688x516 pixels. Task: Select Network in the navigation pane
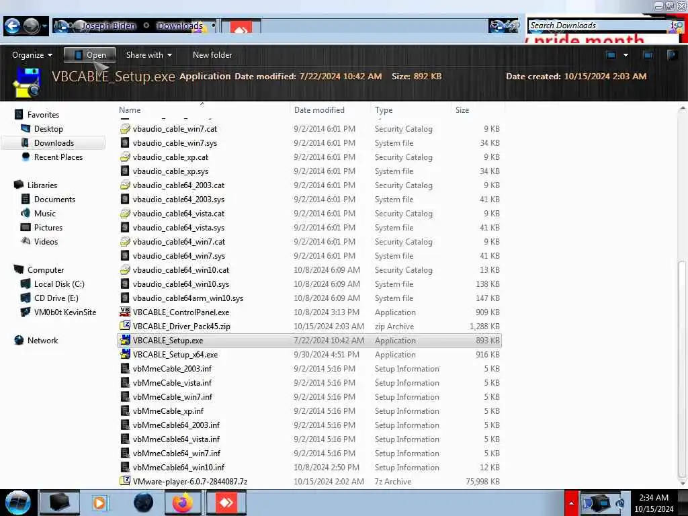pos(42,341)
